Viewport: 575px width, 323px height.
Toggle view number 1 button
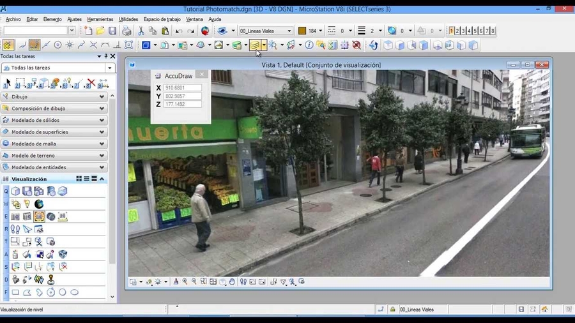(452, 31)
